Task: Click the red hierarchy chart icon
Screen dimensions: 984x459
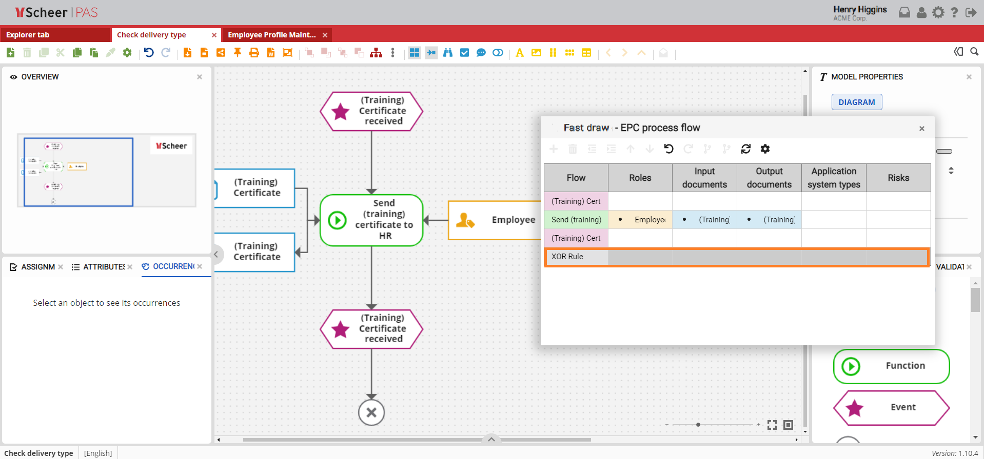Action: click(x=376, y=53)
